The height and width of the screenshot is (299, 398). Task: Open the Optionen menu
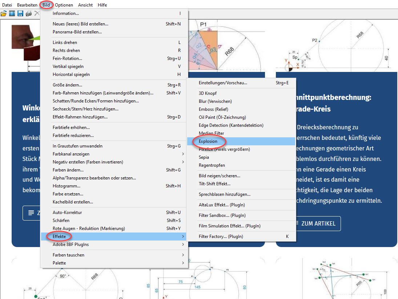(x=64, y=5)
